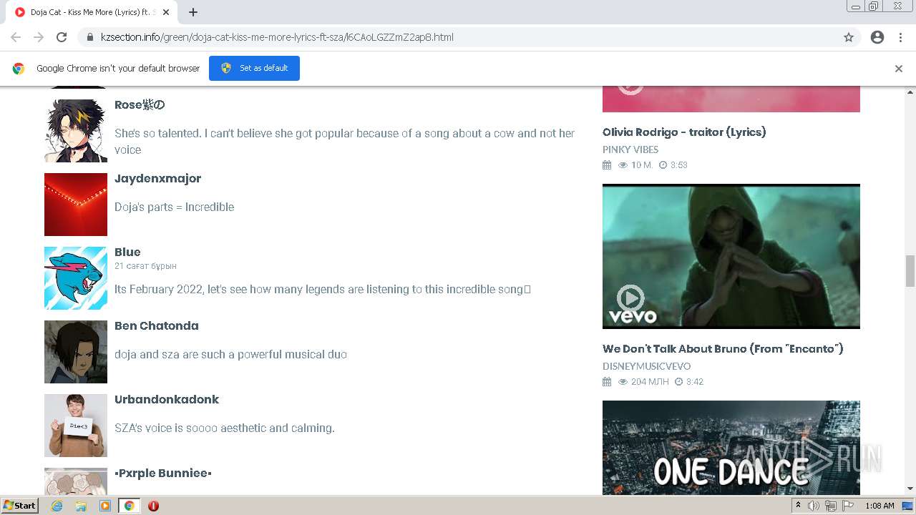Image resolution: width=916 pixels, height=515 pixels.
Task: Click the browser forward arrow
Action: (x=39, y=37)
